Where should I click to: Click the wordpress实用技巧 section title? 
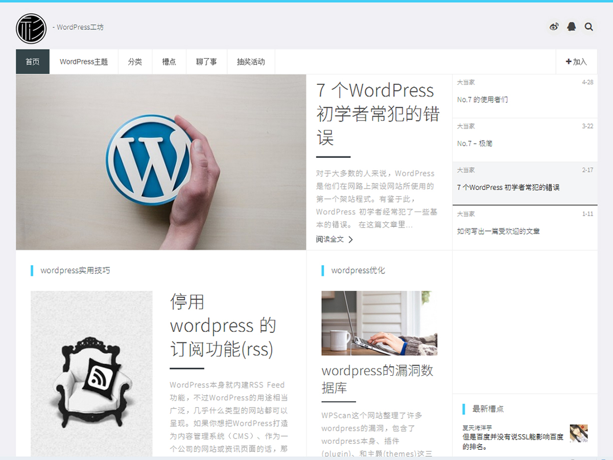[x=75, y=270]
